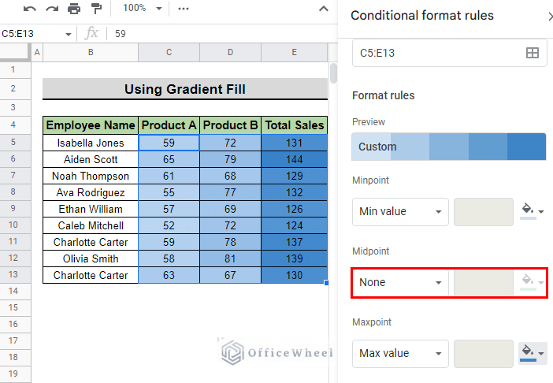Open the 100% zoom dropdown

point(142,8)
